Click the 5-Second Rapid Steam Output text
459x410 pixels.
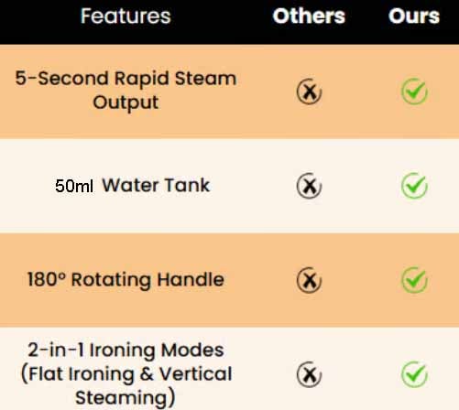coord(126,91)
